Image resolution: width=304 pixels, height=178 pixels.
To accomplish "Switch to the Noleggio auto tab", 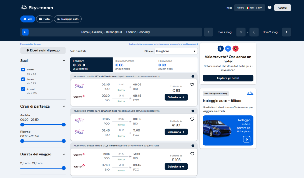I will 68,19.
